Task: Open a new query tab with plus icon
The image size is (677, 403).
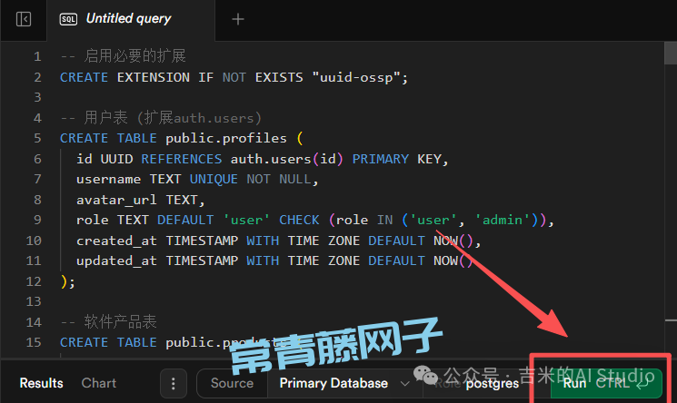Action: (238, 19)
